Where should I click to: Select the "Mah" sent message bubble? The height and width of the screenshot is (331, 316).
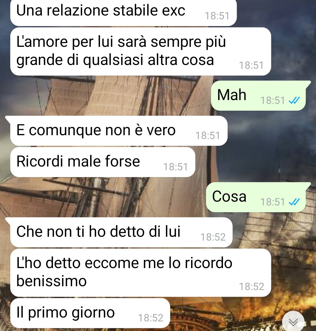(258, 96)
